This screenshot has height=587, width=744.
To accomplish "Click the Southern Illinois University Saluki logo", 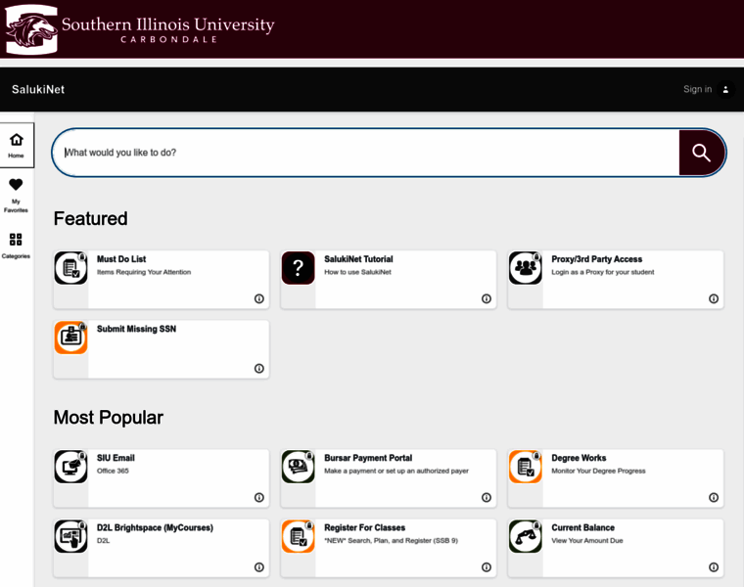I will point(31,29).
